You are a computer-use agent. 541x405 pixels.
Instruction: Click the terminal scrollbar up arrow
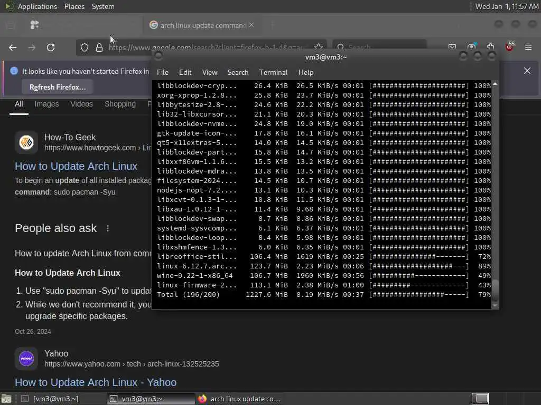coord(495,84)
